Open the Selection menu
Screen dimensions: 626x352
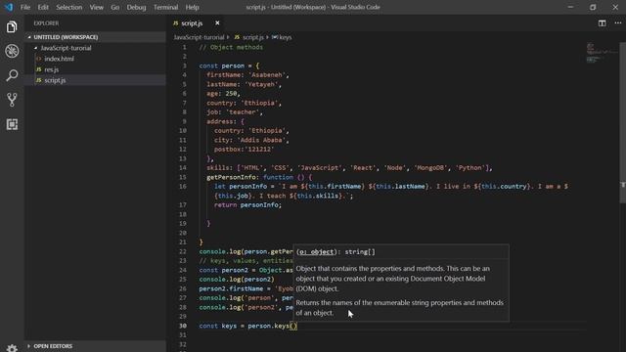(x=69, y=7)
